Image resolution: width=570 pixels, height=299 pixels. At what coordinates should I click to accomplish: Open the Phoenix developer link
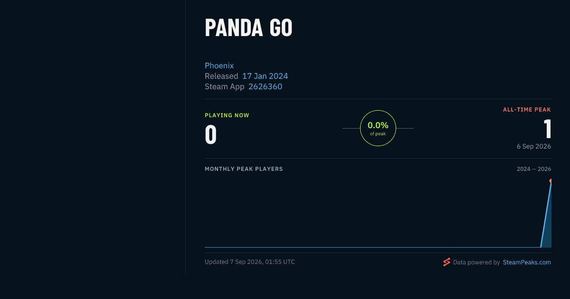[219, 65]
